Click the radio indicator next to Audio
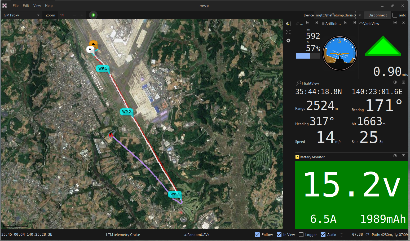The height and width of the screenshot is (241, 410). tap(342, 235)
